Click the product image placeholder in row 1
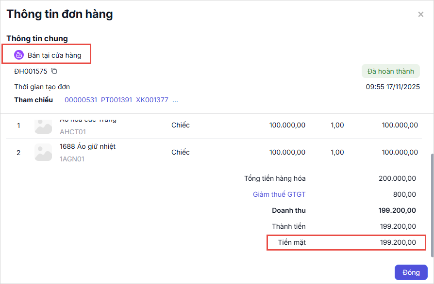This screenshot has height=284, width=434. point(43,126)
